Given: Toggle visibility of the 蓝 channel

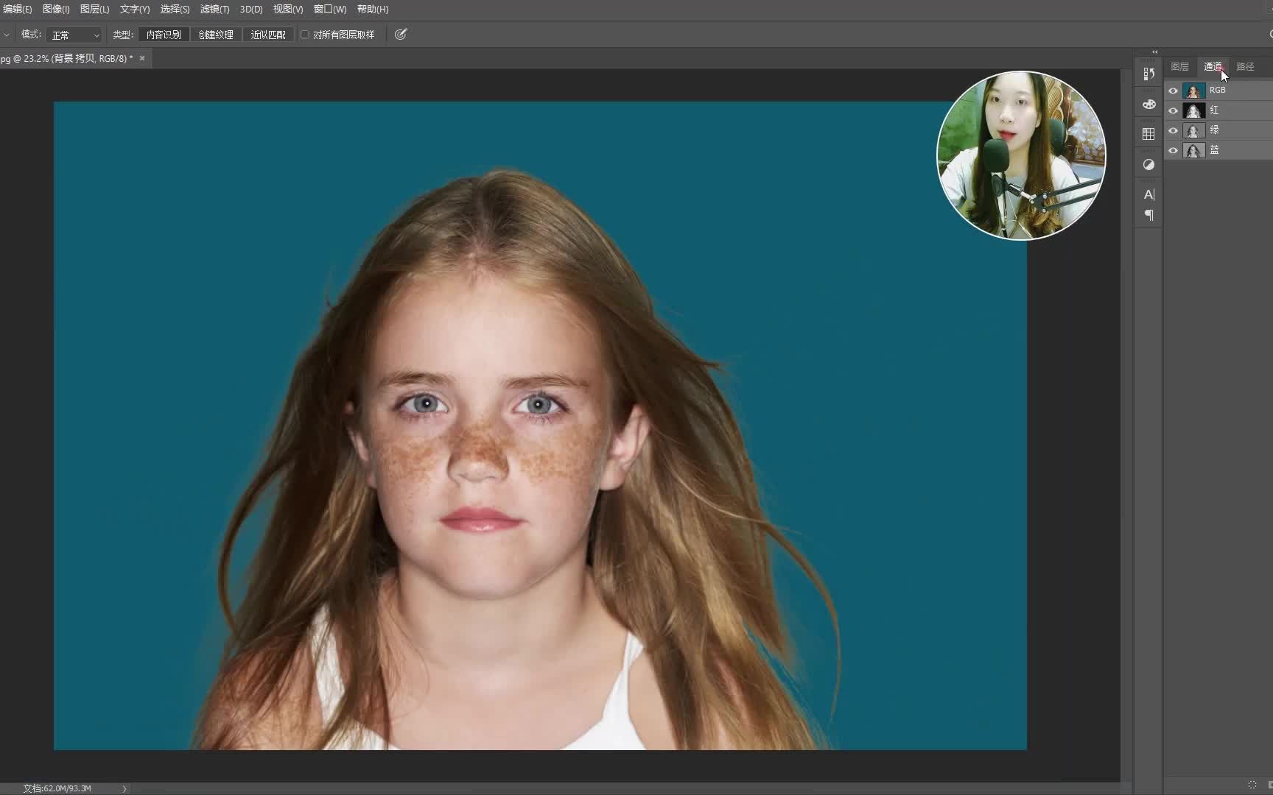Looking at the screenshot, I should (x=1173, y=151).
